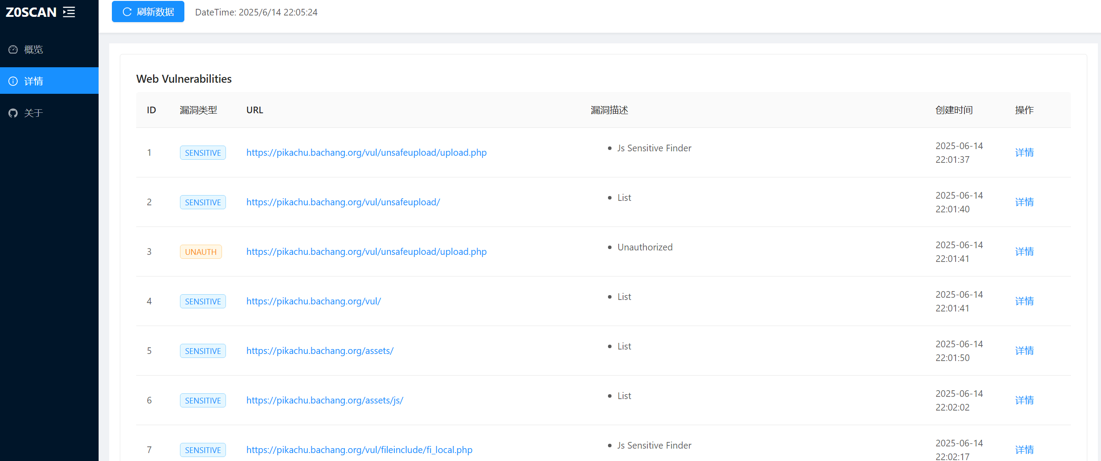This screenshot has height=461, width=1101.
Task: Click the SENSITIVE tag in row 2
Action: click(203, 202)
